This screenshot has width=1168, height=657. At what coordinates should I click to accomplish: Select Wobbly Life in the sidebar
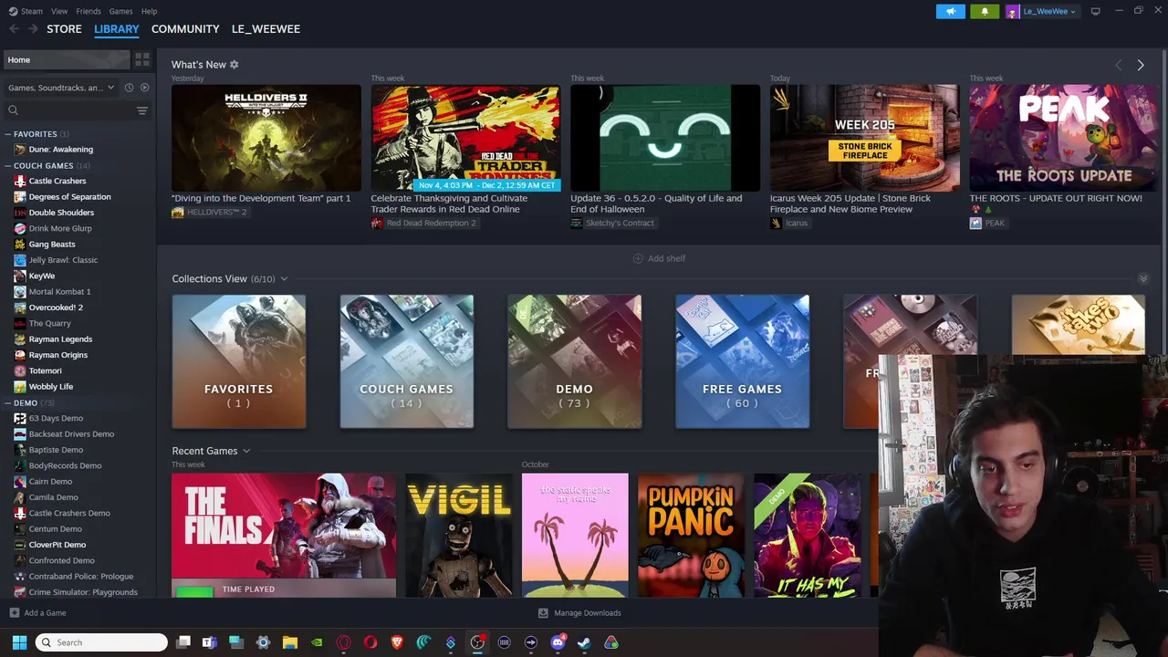coord(50,386)
